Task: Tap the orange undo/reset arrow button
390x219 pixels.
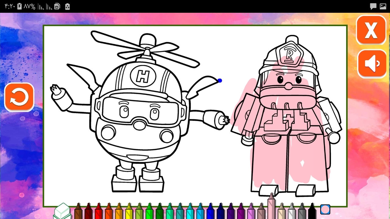Action: tap(19, 97)
